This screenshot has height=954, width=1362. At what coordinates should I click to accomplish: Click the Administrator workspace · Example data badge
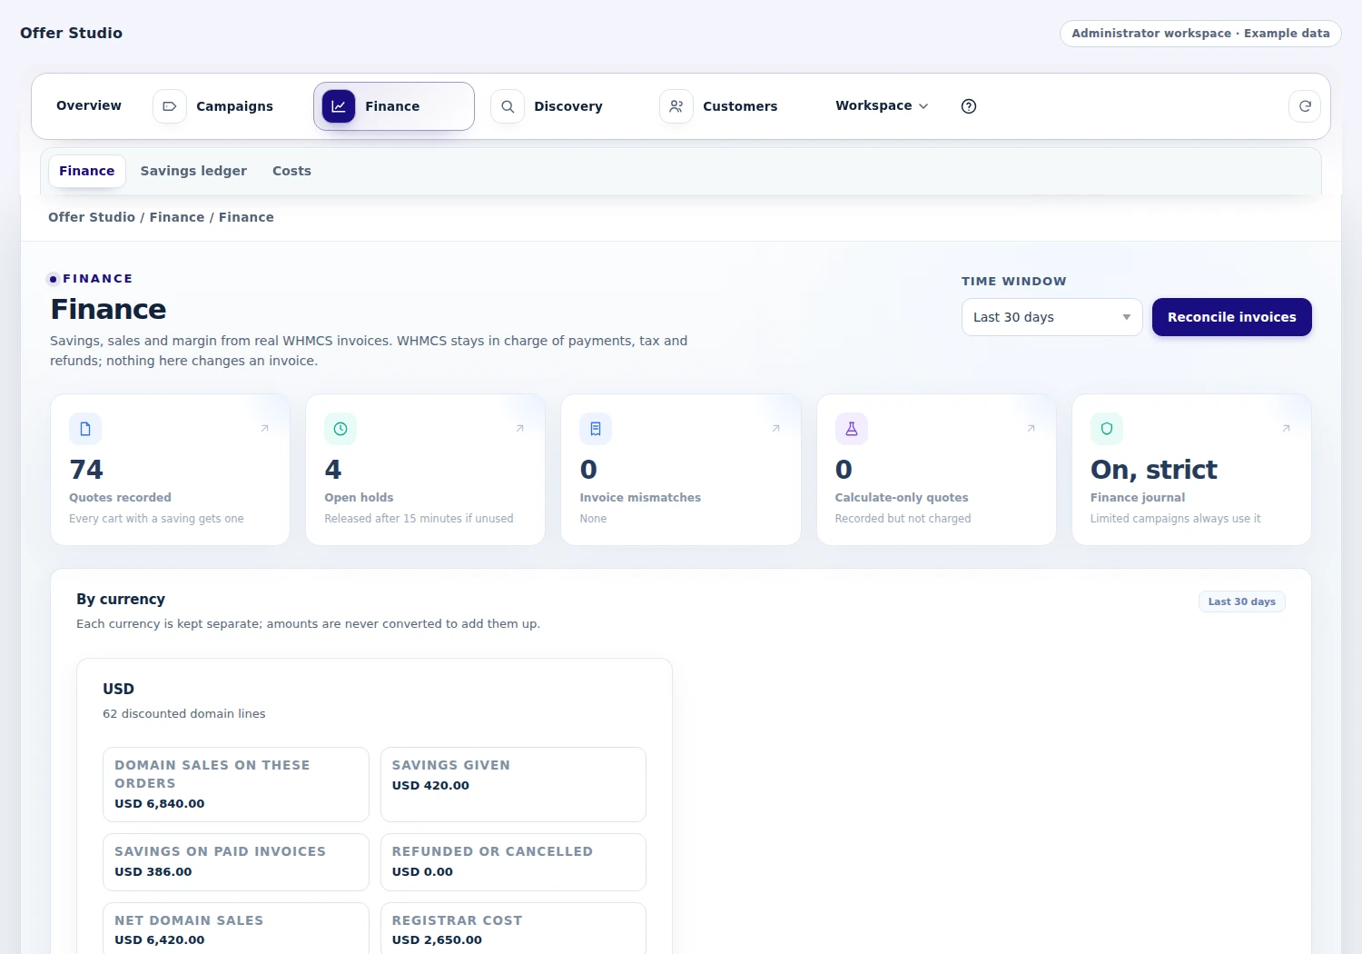1200,34
